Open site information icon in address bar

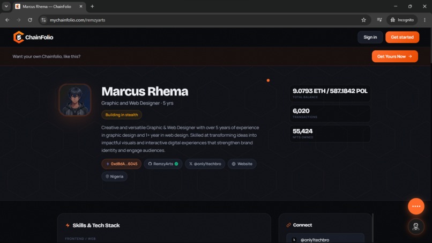click(x=43, y=20)
